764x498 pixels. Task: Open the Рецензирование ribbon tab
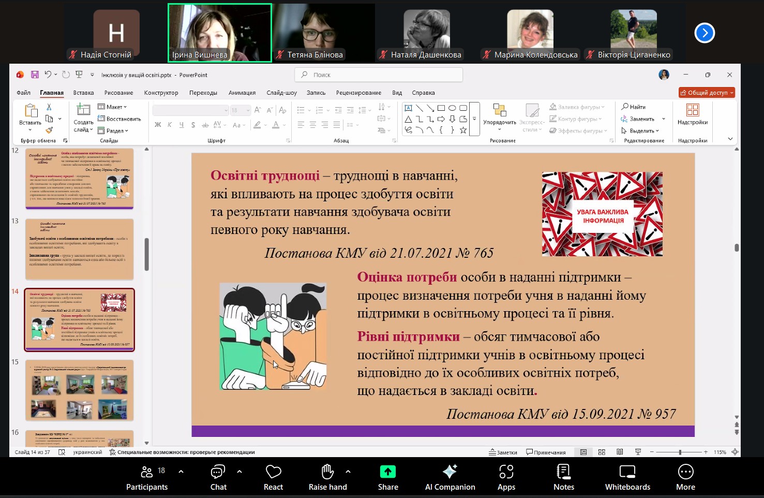pos(358,93)
